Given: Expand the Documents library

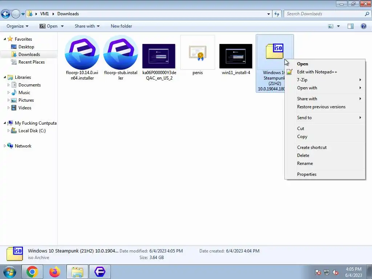Looking at the screenshot, I should [x=9, y=85].
